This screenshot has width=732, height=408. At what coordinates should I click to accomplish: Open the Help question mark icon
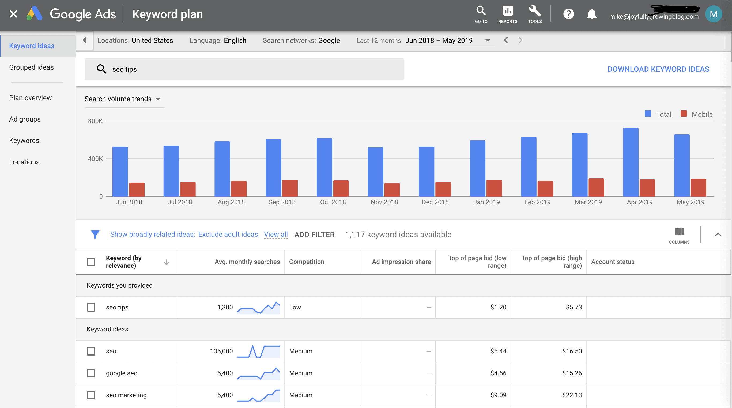[569, 14]
